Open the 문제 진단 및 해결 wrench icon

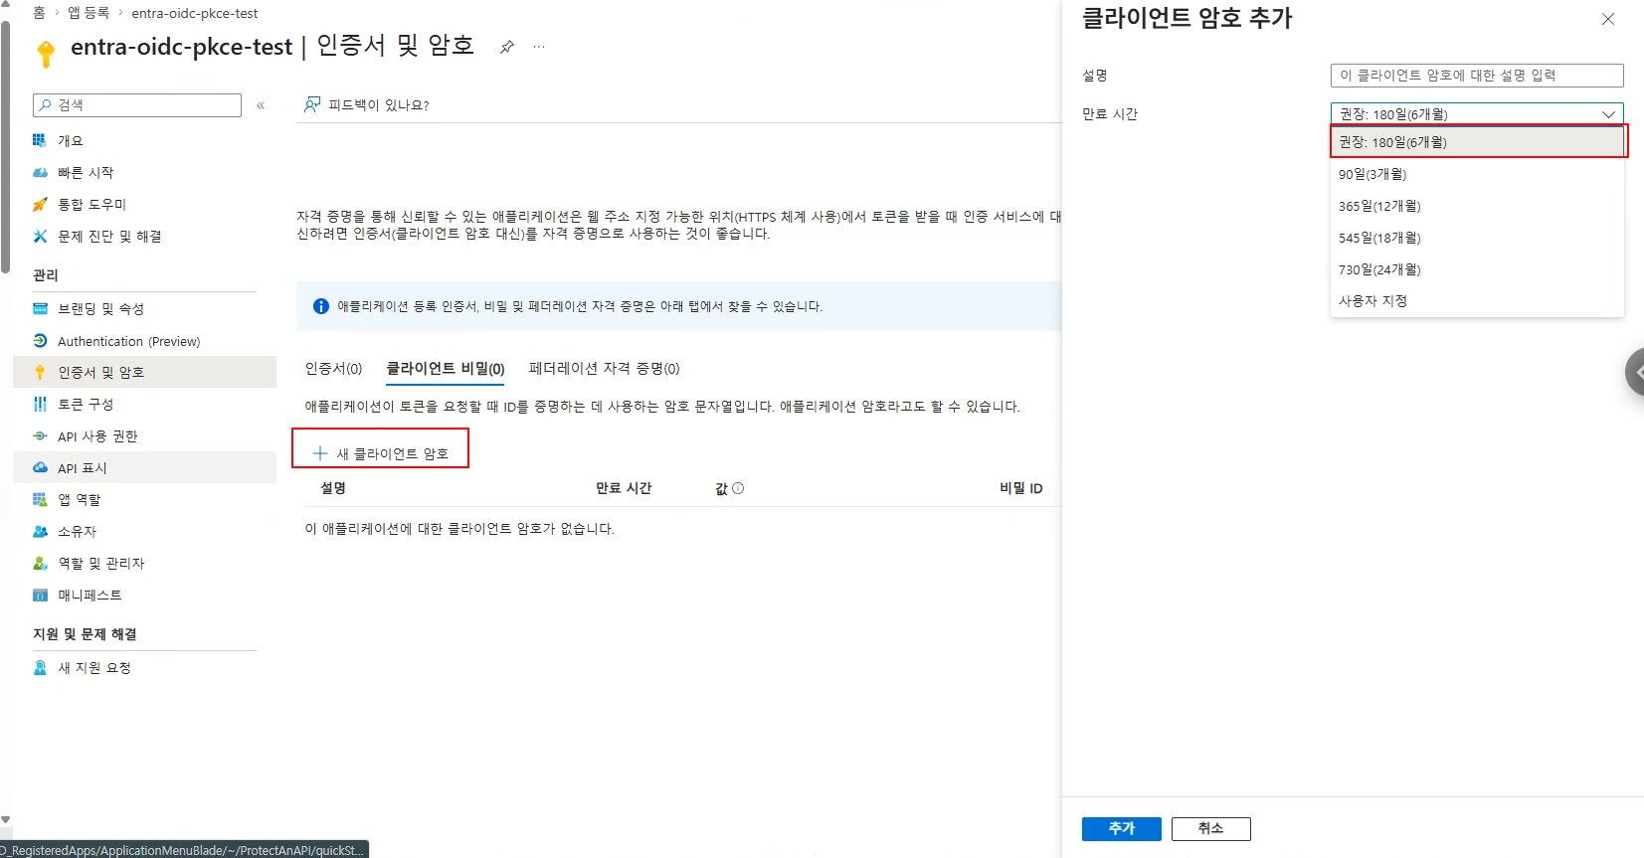(x=40, y=236)
